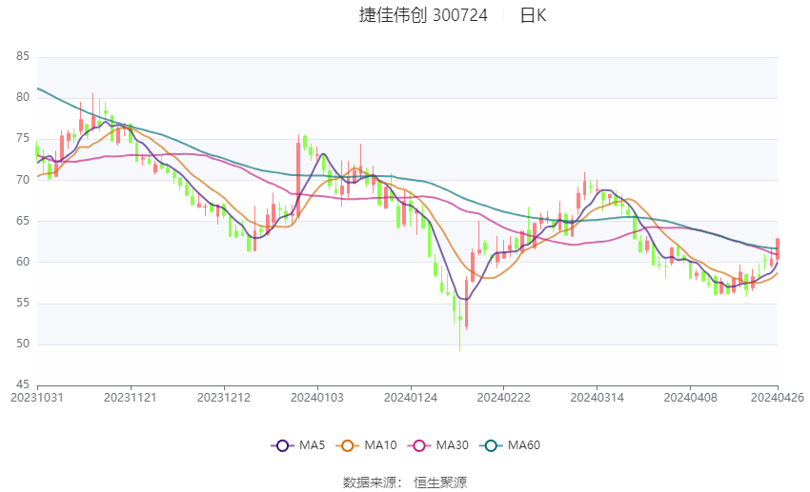
Task: Click the teal MA60 legend circle icon
Action: click(x=491, y=445)
